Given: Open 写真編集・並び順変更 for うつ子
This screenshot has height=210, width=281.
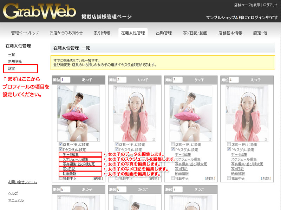Looking at the screenshot, I should [191, 164].
